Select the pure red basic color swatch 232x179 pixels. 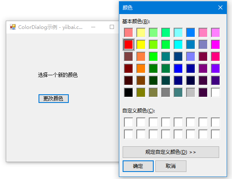coord(128,45)
